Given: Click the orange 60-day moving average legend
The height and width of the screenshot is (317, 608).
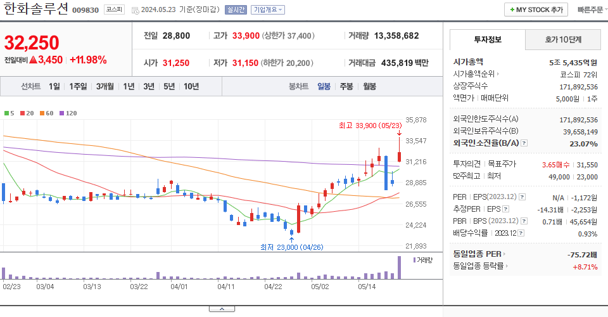Looking at the screenshot, I should (46, 113).
